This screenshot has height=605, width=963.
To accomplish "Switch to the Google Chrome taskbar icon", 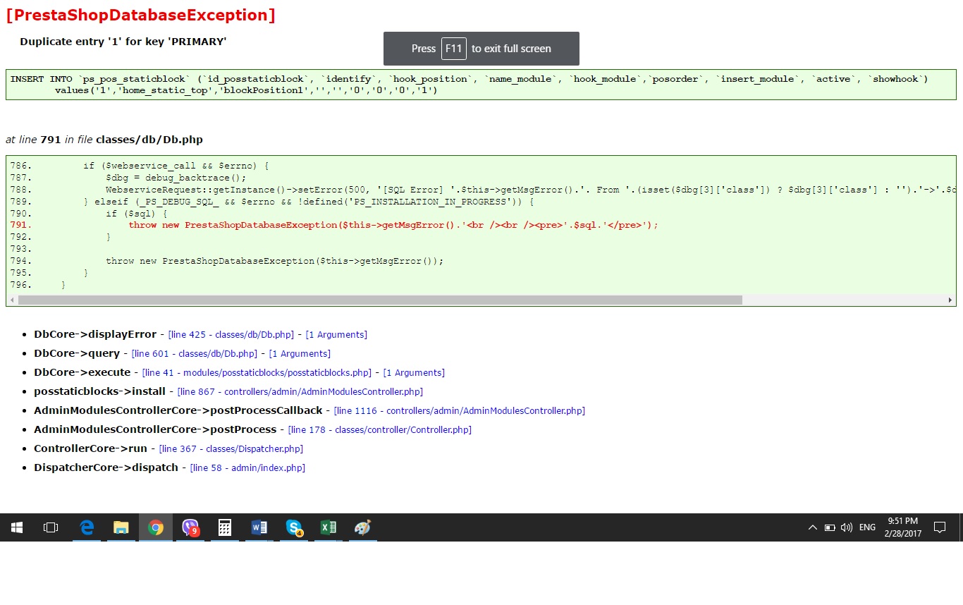I will (156, 527).
